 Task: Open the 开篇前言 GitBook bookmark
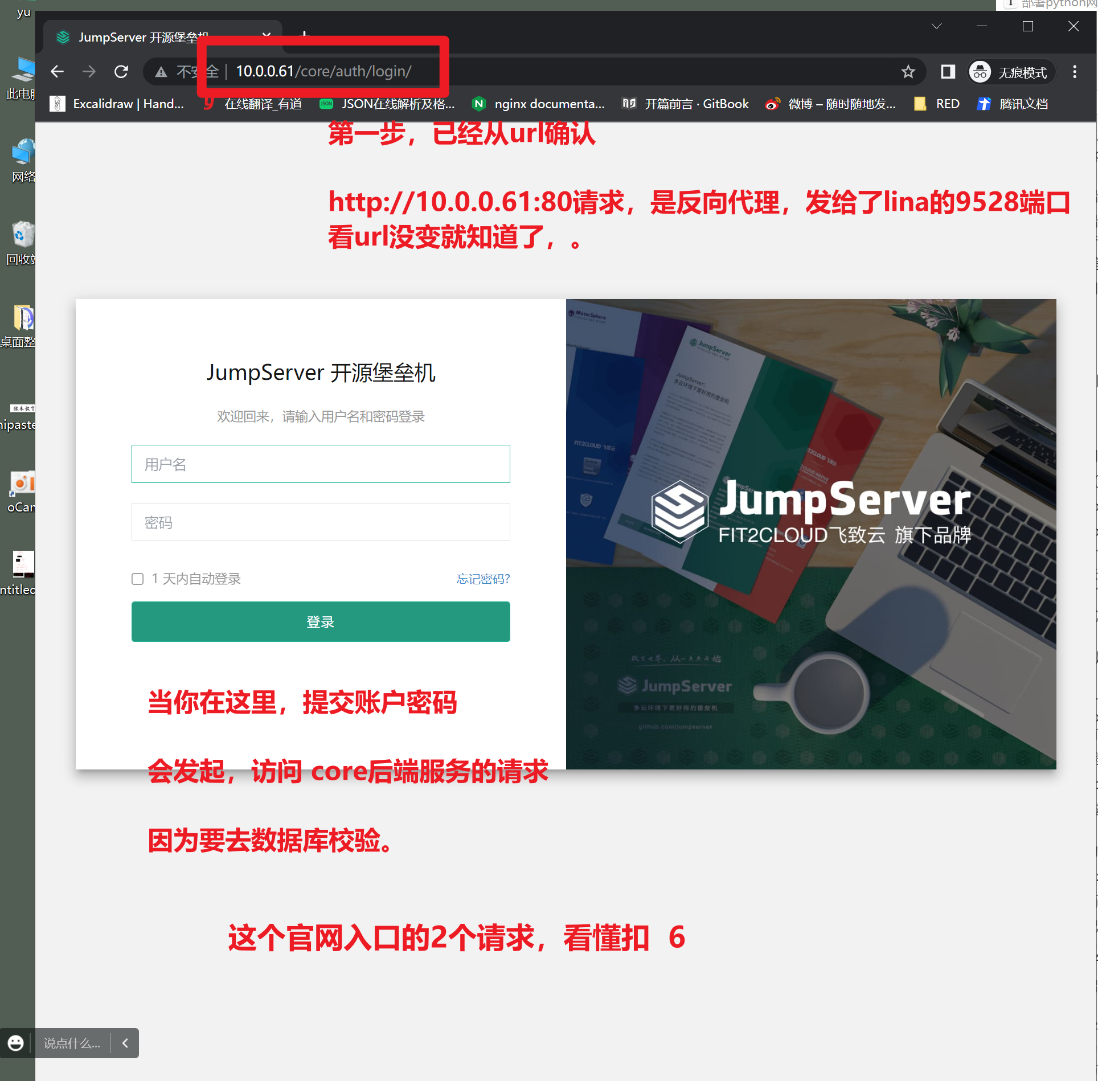coord(686,104)
